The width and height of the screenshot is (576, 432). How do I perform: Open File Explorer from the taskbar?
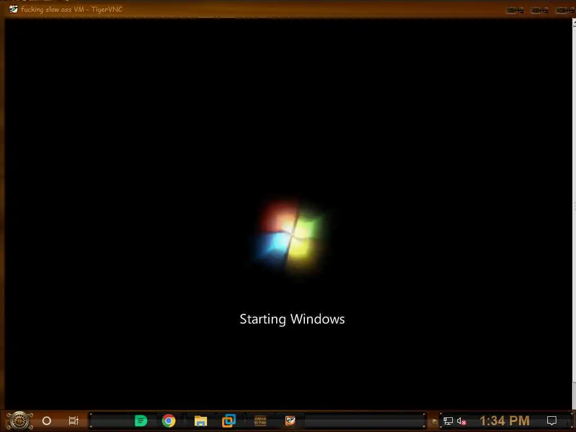(x=201, y=421)
